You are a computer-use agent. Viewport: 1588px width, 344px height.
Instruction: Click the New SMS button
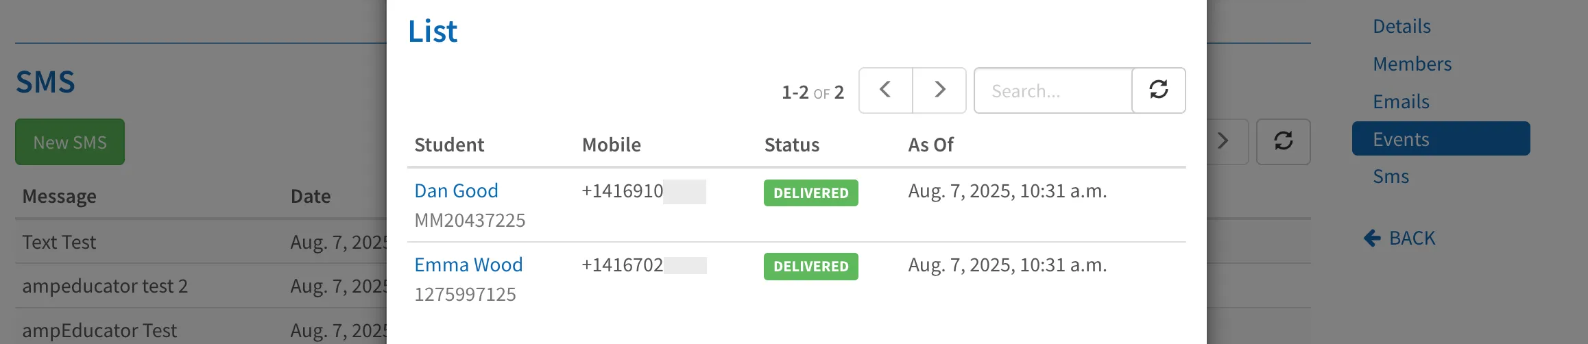pos(70,142)
